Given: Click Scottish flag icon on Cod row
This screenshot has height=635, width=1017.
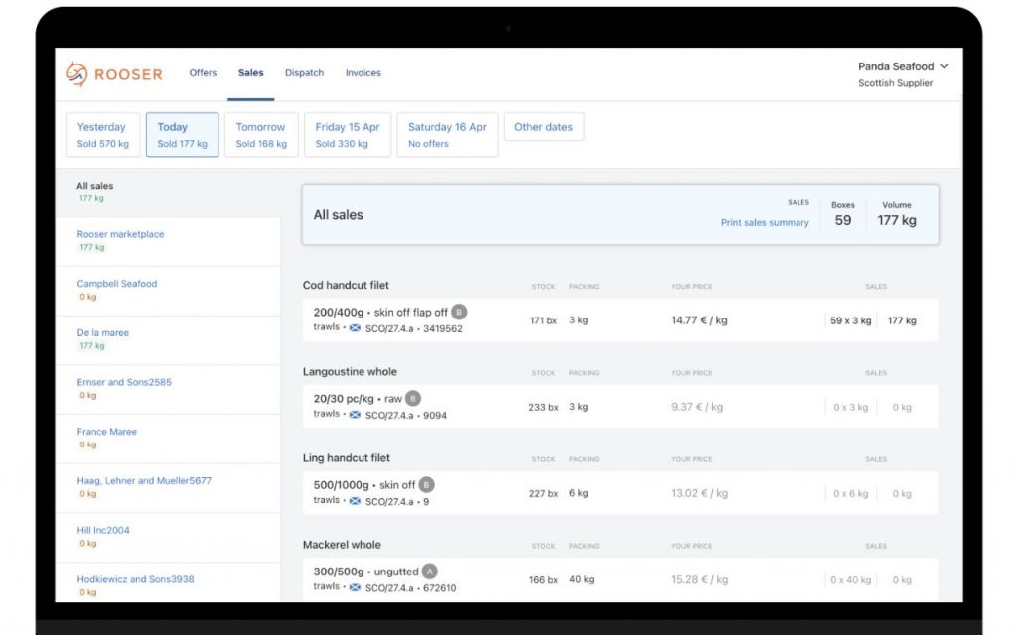Looking at the screenshot, I should (x=355, y=328).
